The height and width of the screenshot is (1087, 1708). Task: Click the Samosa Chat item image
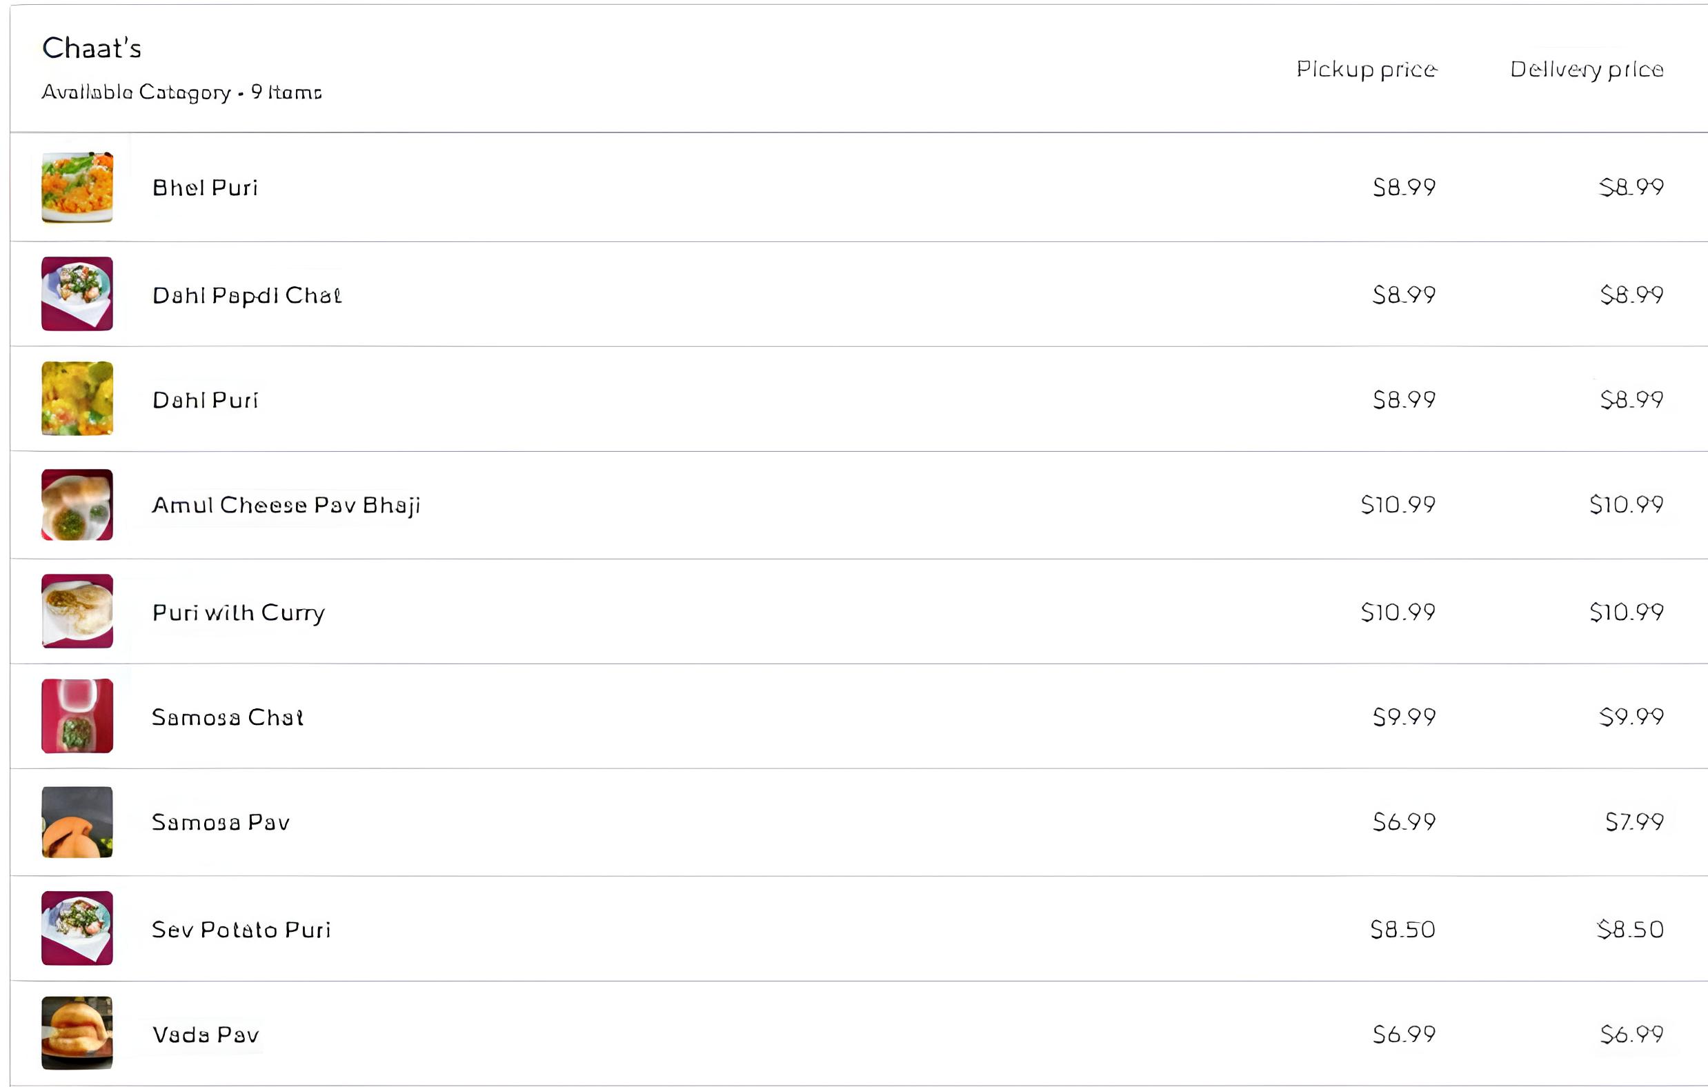click(x=77, y=716)
